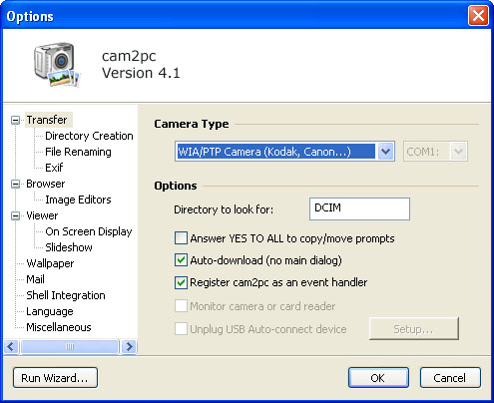Collapse the Transfer tree node
This screenshot has width=494, height=403.
(x=15, y=120)
